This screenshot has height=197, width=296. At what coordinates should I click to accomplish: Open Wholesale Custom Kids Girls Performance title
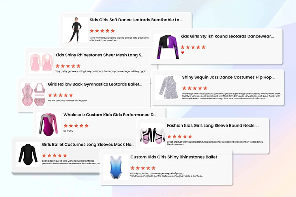(x=110, y=115)
